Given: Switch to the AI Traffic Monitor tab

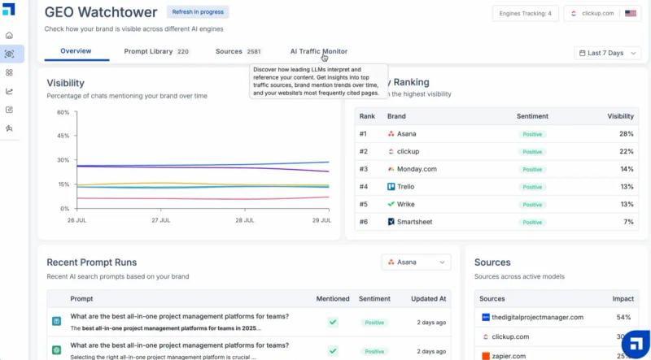Looking at the screenshot, I should pos(318,51).
